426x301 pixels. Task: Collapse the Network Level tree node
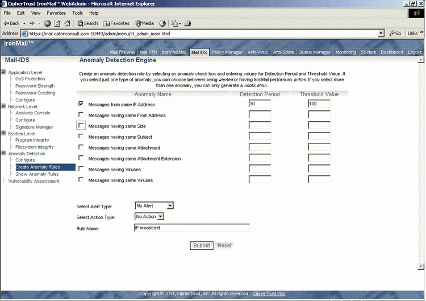[3, 106]
